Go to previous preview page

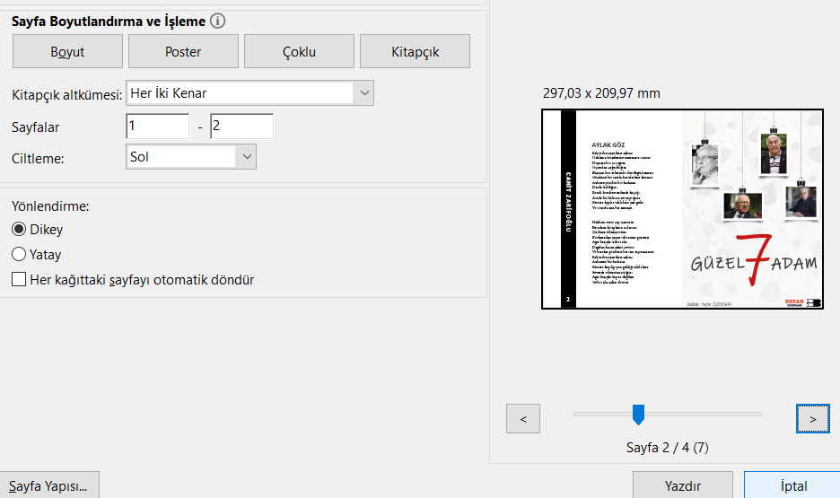click(523, 419)
